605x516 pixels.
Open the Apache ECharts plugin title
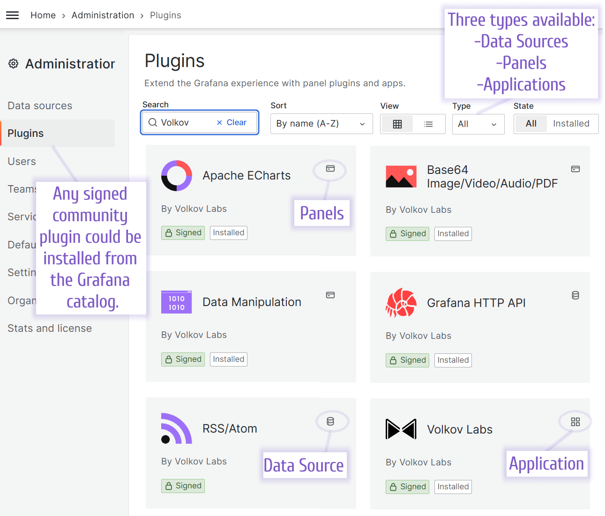tap(246, 176)
